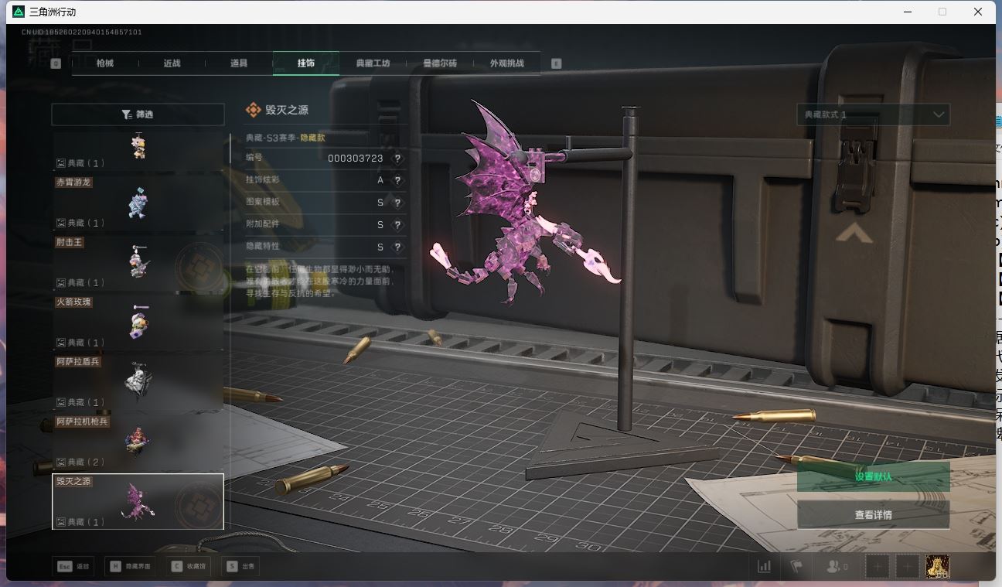Image resolution: width=1002 pixels, height=587 pixels.
Task: Click the flag icon in bottom bar
Action: pos(796,566)
